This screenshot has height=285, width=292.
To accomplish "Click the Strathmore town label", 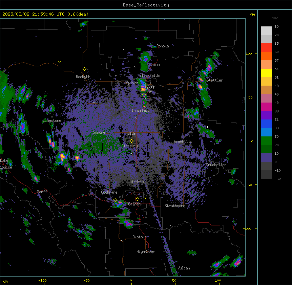I will 175,206.
